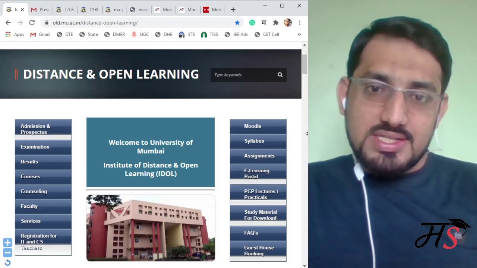Click the search magnifier icon

[280, 75]
